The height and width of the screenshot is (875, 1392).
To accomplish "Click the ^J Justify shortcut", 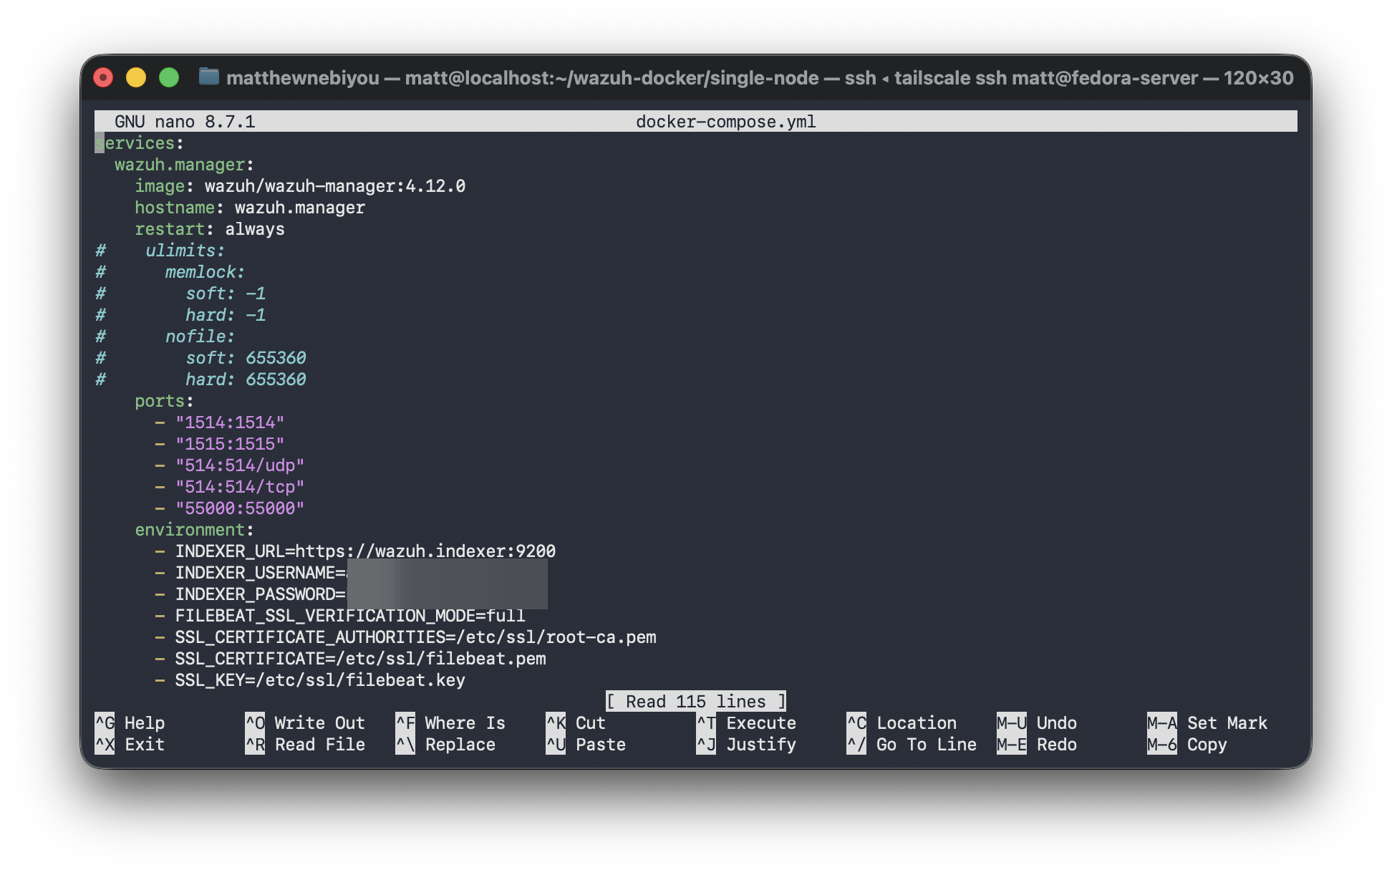I will coord(746,745).
